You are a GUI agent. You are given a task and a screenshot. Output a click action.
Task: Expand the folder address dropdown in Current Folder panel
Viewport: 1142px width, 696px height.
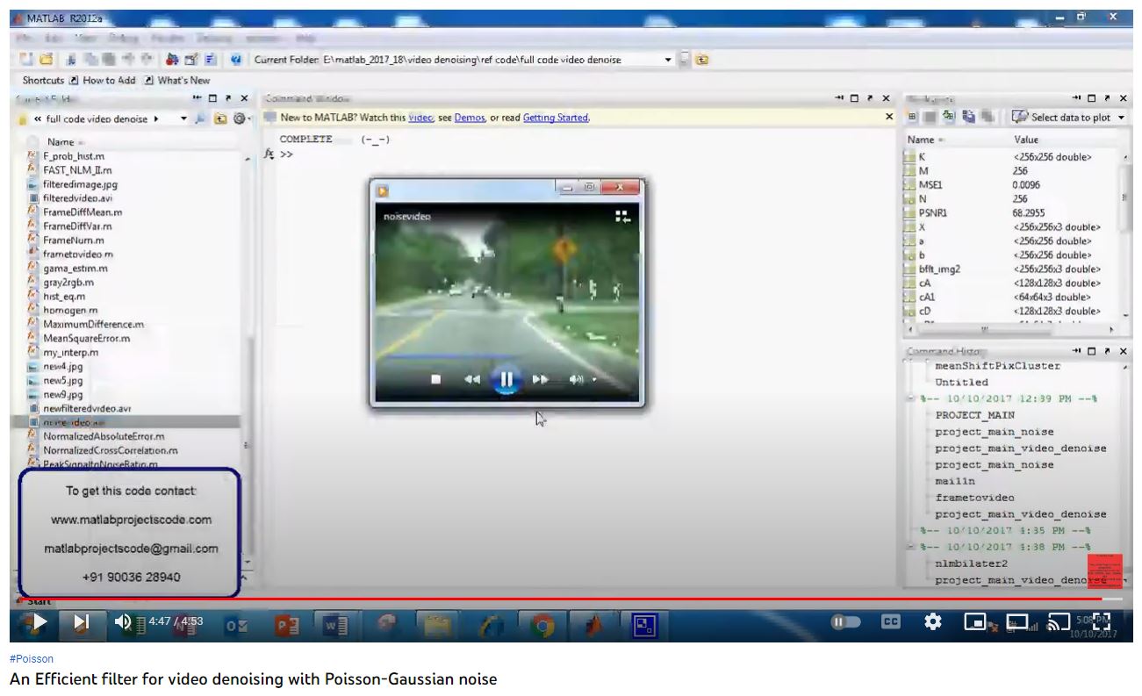click(x=183, y=118)
